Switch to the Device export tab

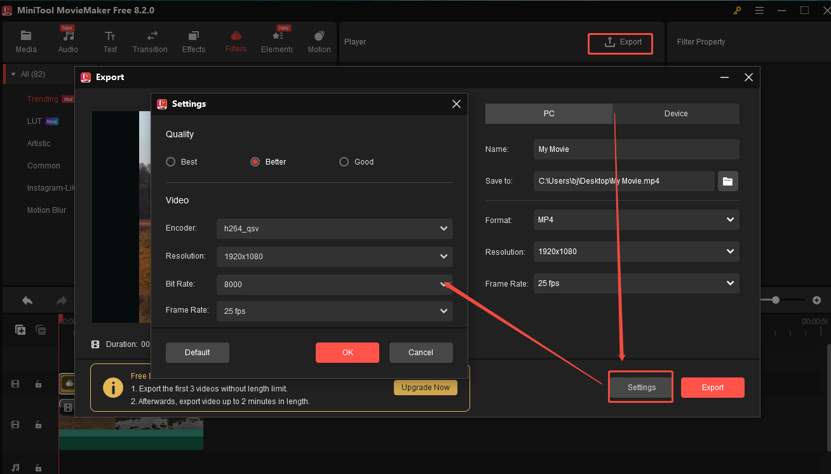676,114
